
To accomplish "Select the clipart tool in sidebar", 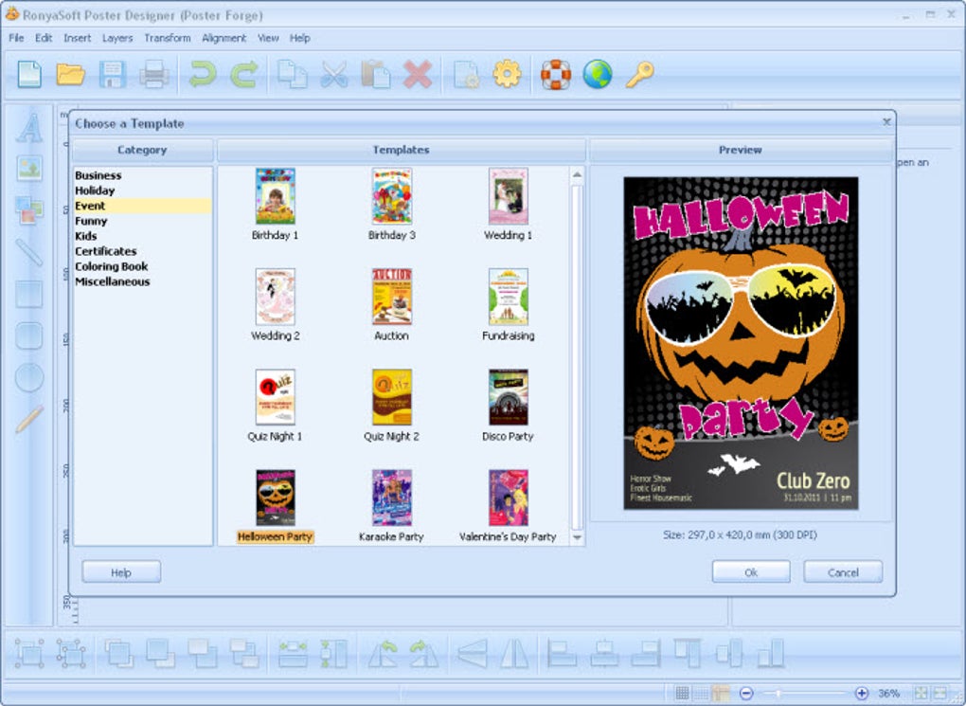I will [x=29, y=209].
